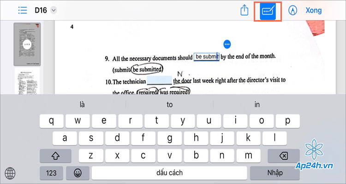Open the emoji keyboard
The width and height of the screenshot is (346, 184).
click(x=78, y=173)
